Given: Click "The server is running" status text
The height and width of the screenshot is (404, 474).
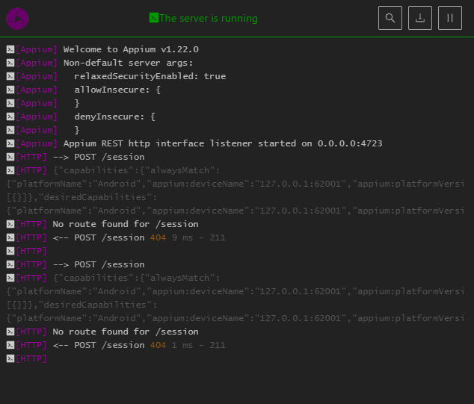Looking at the screenshot, I should pyautogui.click(x=209, y=18).
